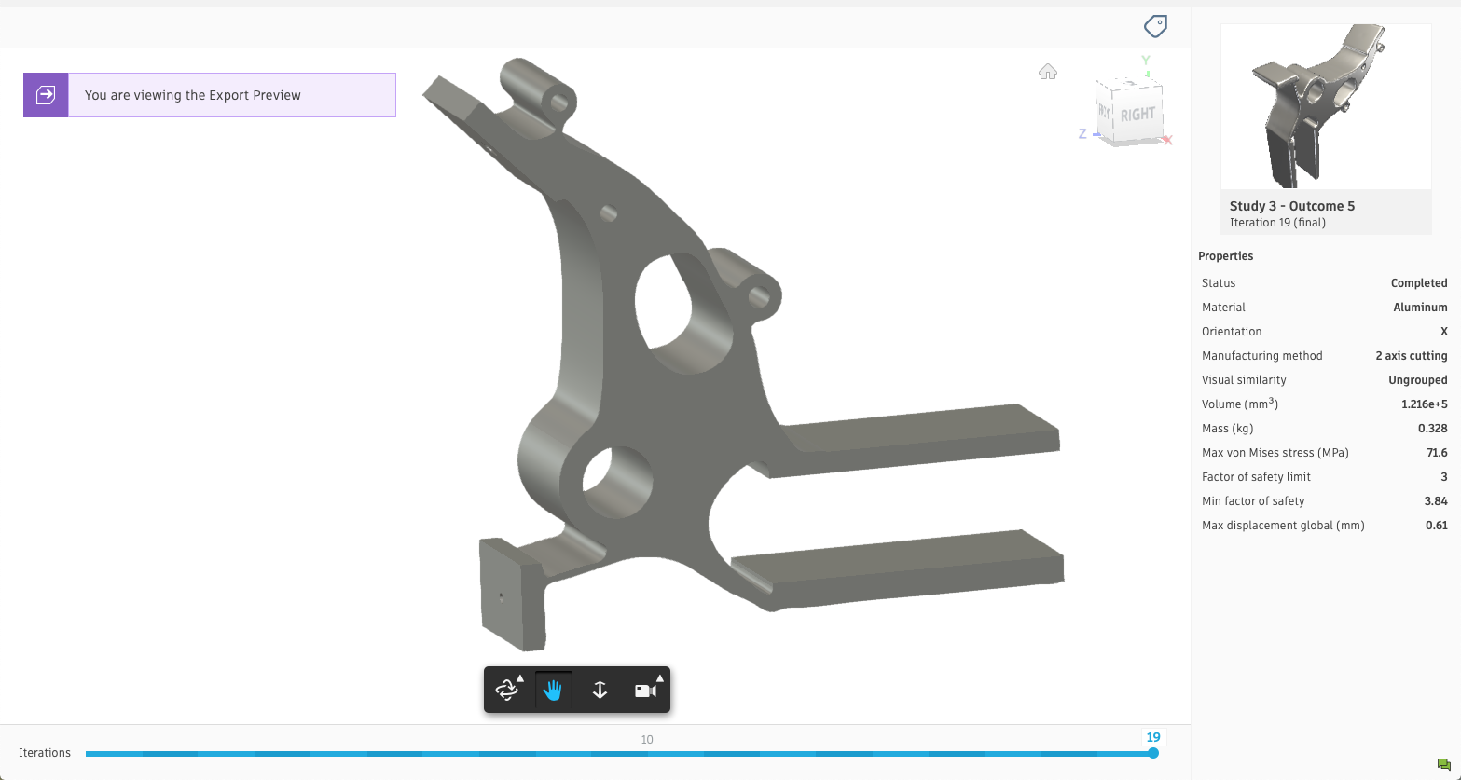Click the tag icon above the viewport
Screen dimensions: 1461x780
point(1155,26)
